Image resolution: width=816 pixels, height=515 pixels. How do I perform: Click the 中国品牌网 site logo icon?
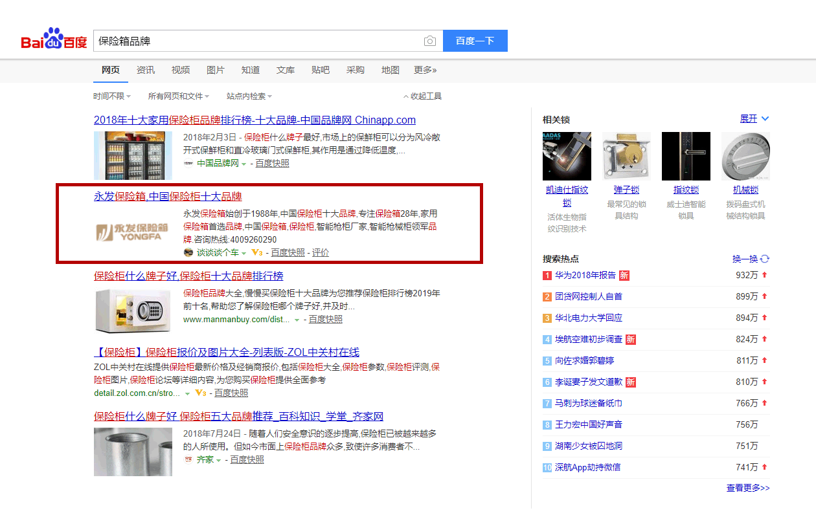188,163
